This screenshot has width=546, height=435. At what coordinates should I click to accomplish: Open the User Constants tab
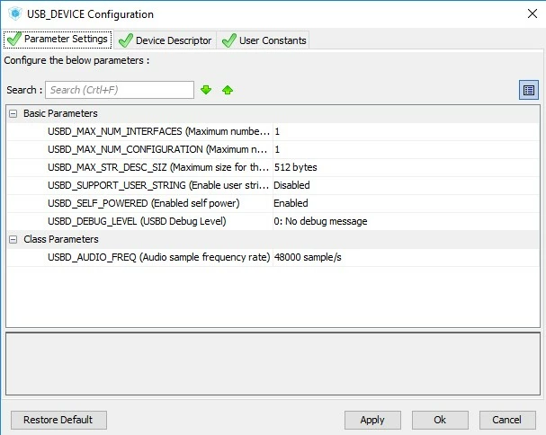pyautogui.click(x=264, y=40)
